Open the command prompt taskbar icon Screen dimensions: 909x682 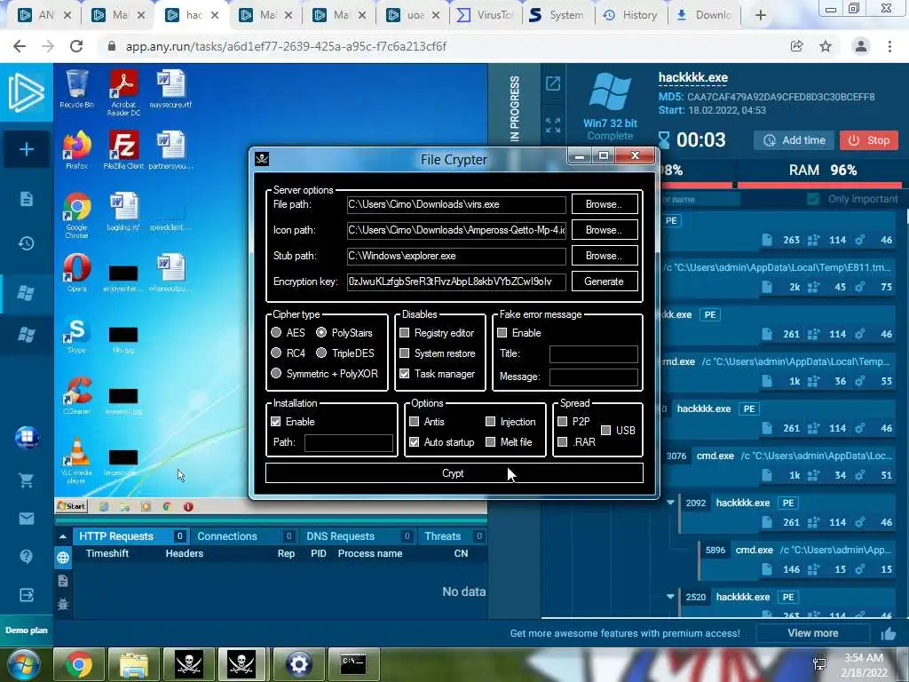[x=353, y=663]
